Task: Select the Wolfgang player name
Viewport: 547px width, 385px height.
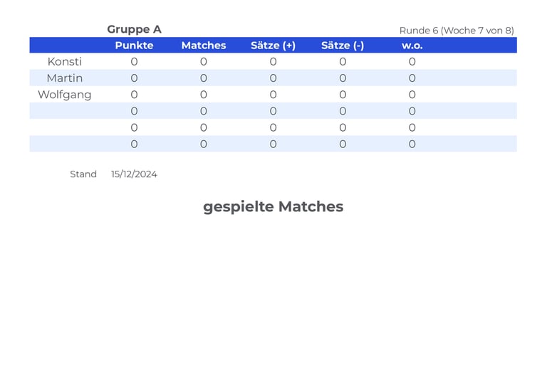Action: pyautogui.click(x=64, y=95)
